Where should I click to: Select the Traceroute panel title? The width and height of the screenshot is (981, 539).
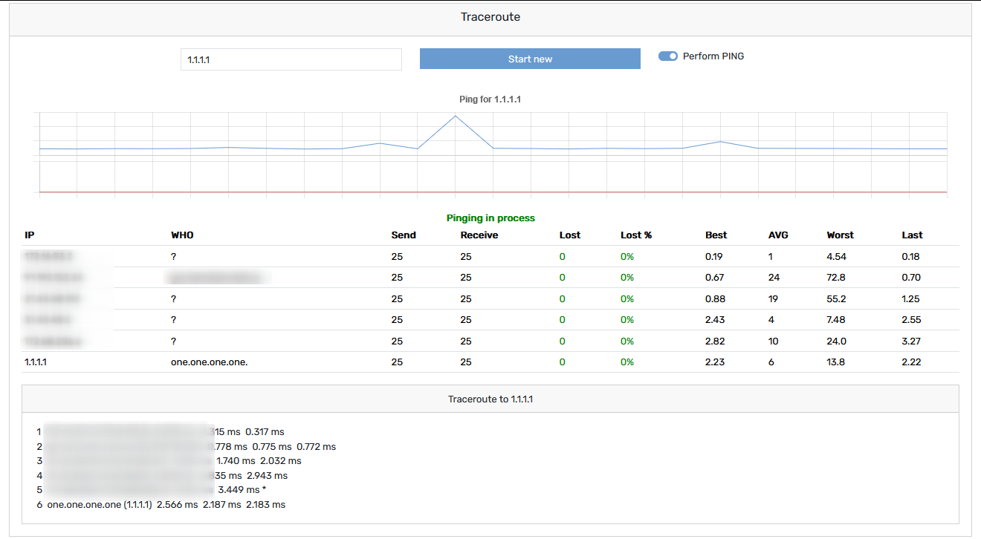tap(490, 17)
